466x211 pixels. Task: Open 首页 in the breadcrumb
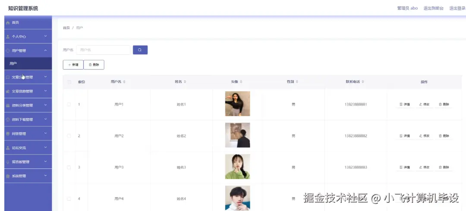click(x=66, y=28)
